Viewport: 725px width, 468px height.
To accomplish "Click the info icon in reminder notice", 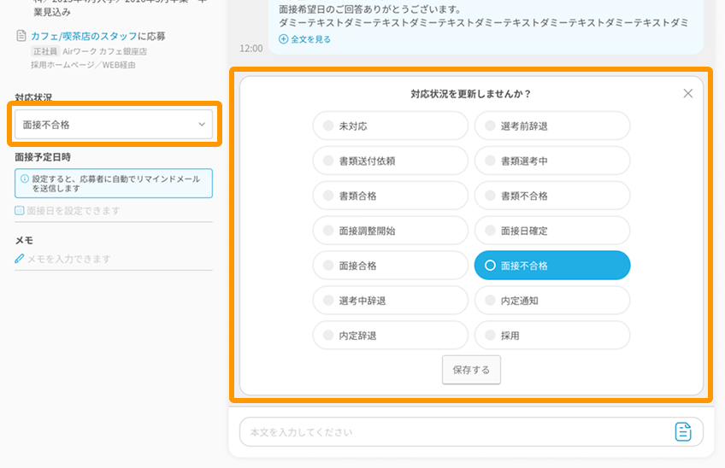I will 25,178.
